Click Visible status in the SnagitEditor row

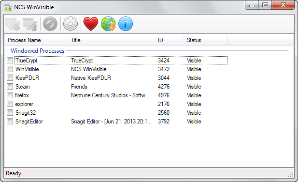194,121
